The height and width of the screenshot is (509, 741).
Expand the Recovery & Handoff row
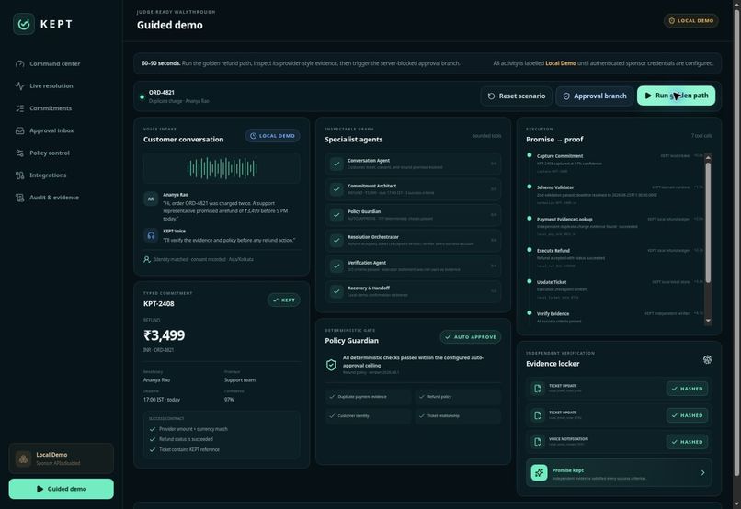click(x=413, y=291)
